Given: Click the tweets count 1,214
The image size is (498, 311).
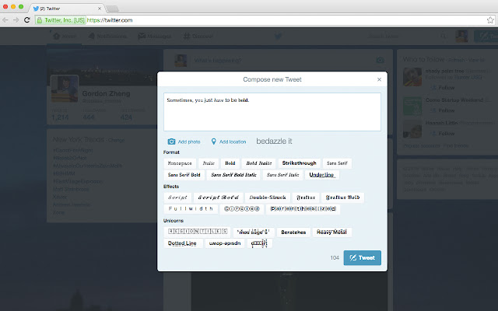Looking at the screenshot, I should pyautogui.click(x=60, y=117).
